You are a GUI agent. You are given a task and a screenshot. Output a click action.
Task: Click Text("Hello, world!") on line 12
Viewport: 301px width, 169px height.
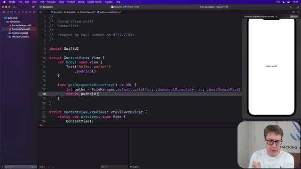(x=88, y=67)
